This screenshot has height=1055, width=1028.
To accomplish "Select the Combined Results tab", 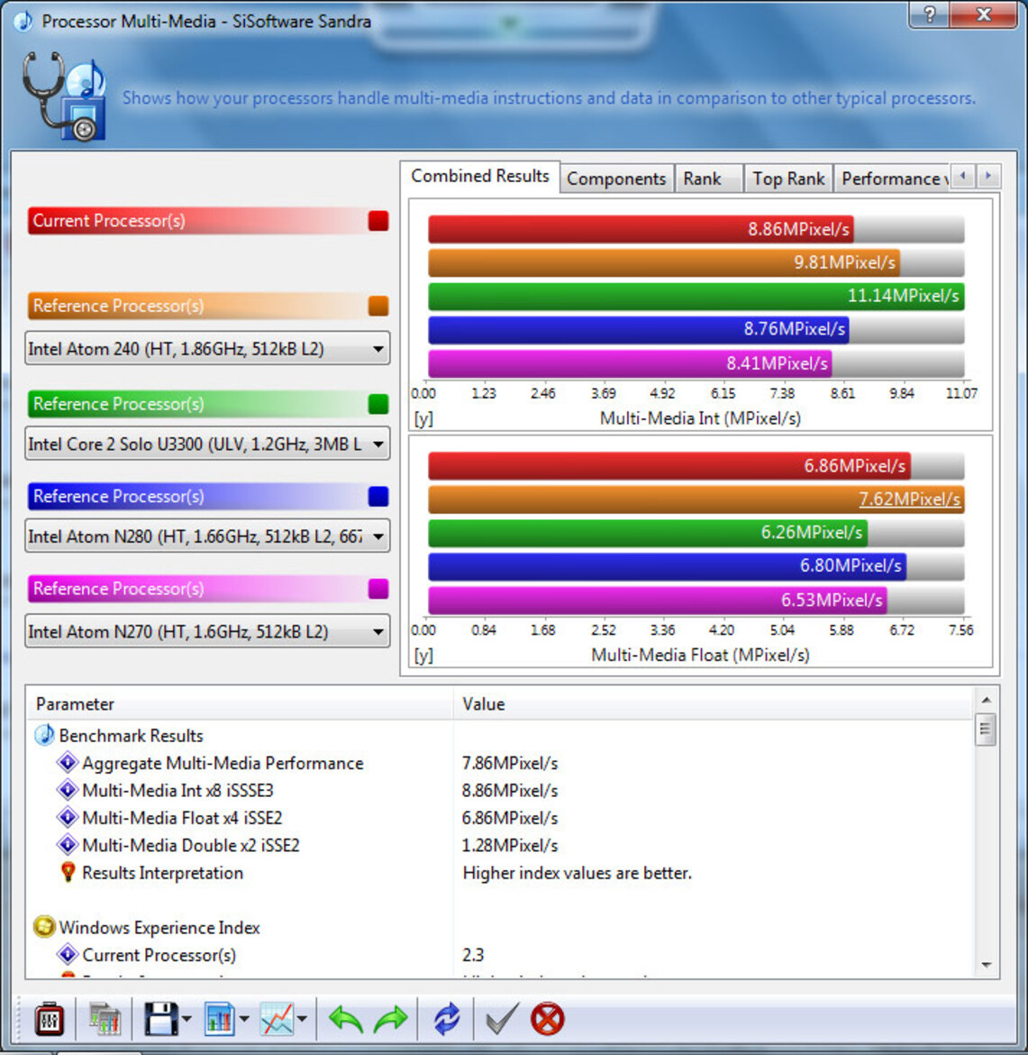I will tap(479, 176).
